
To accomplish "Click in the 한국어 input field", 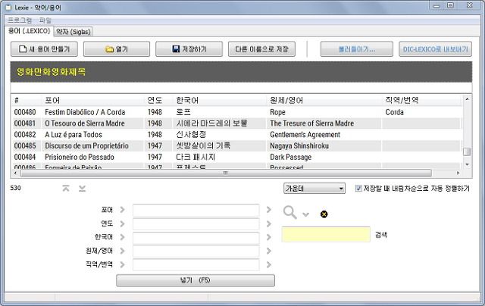I will coord(196,237).
